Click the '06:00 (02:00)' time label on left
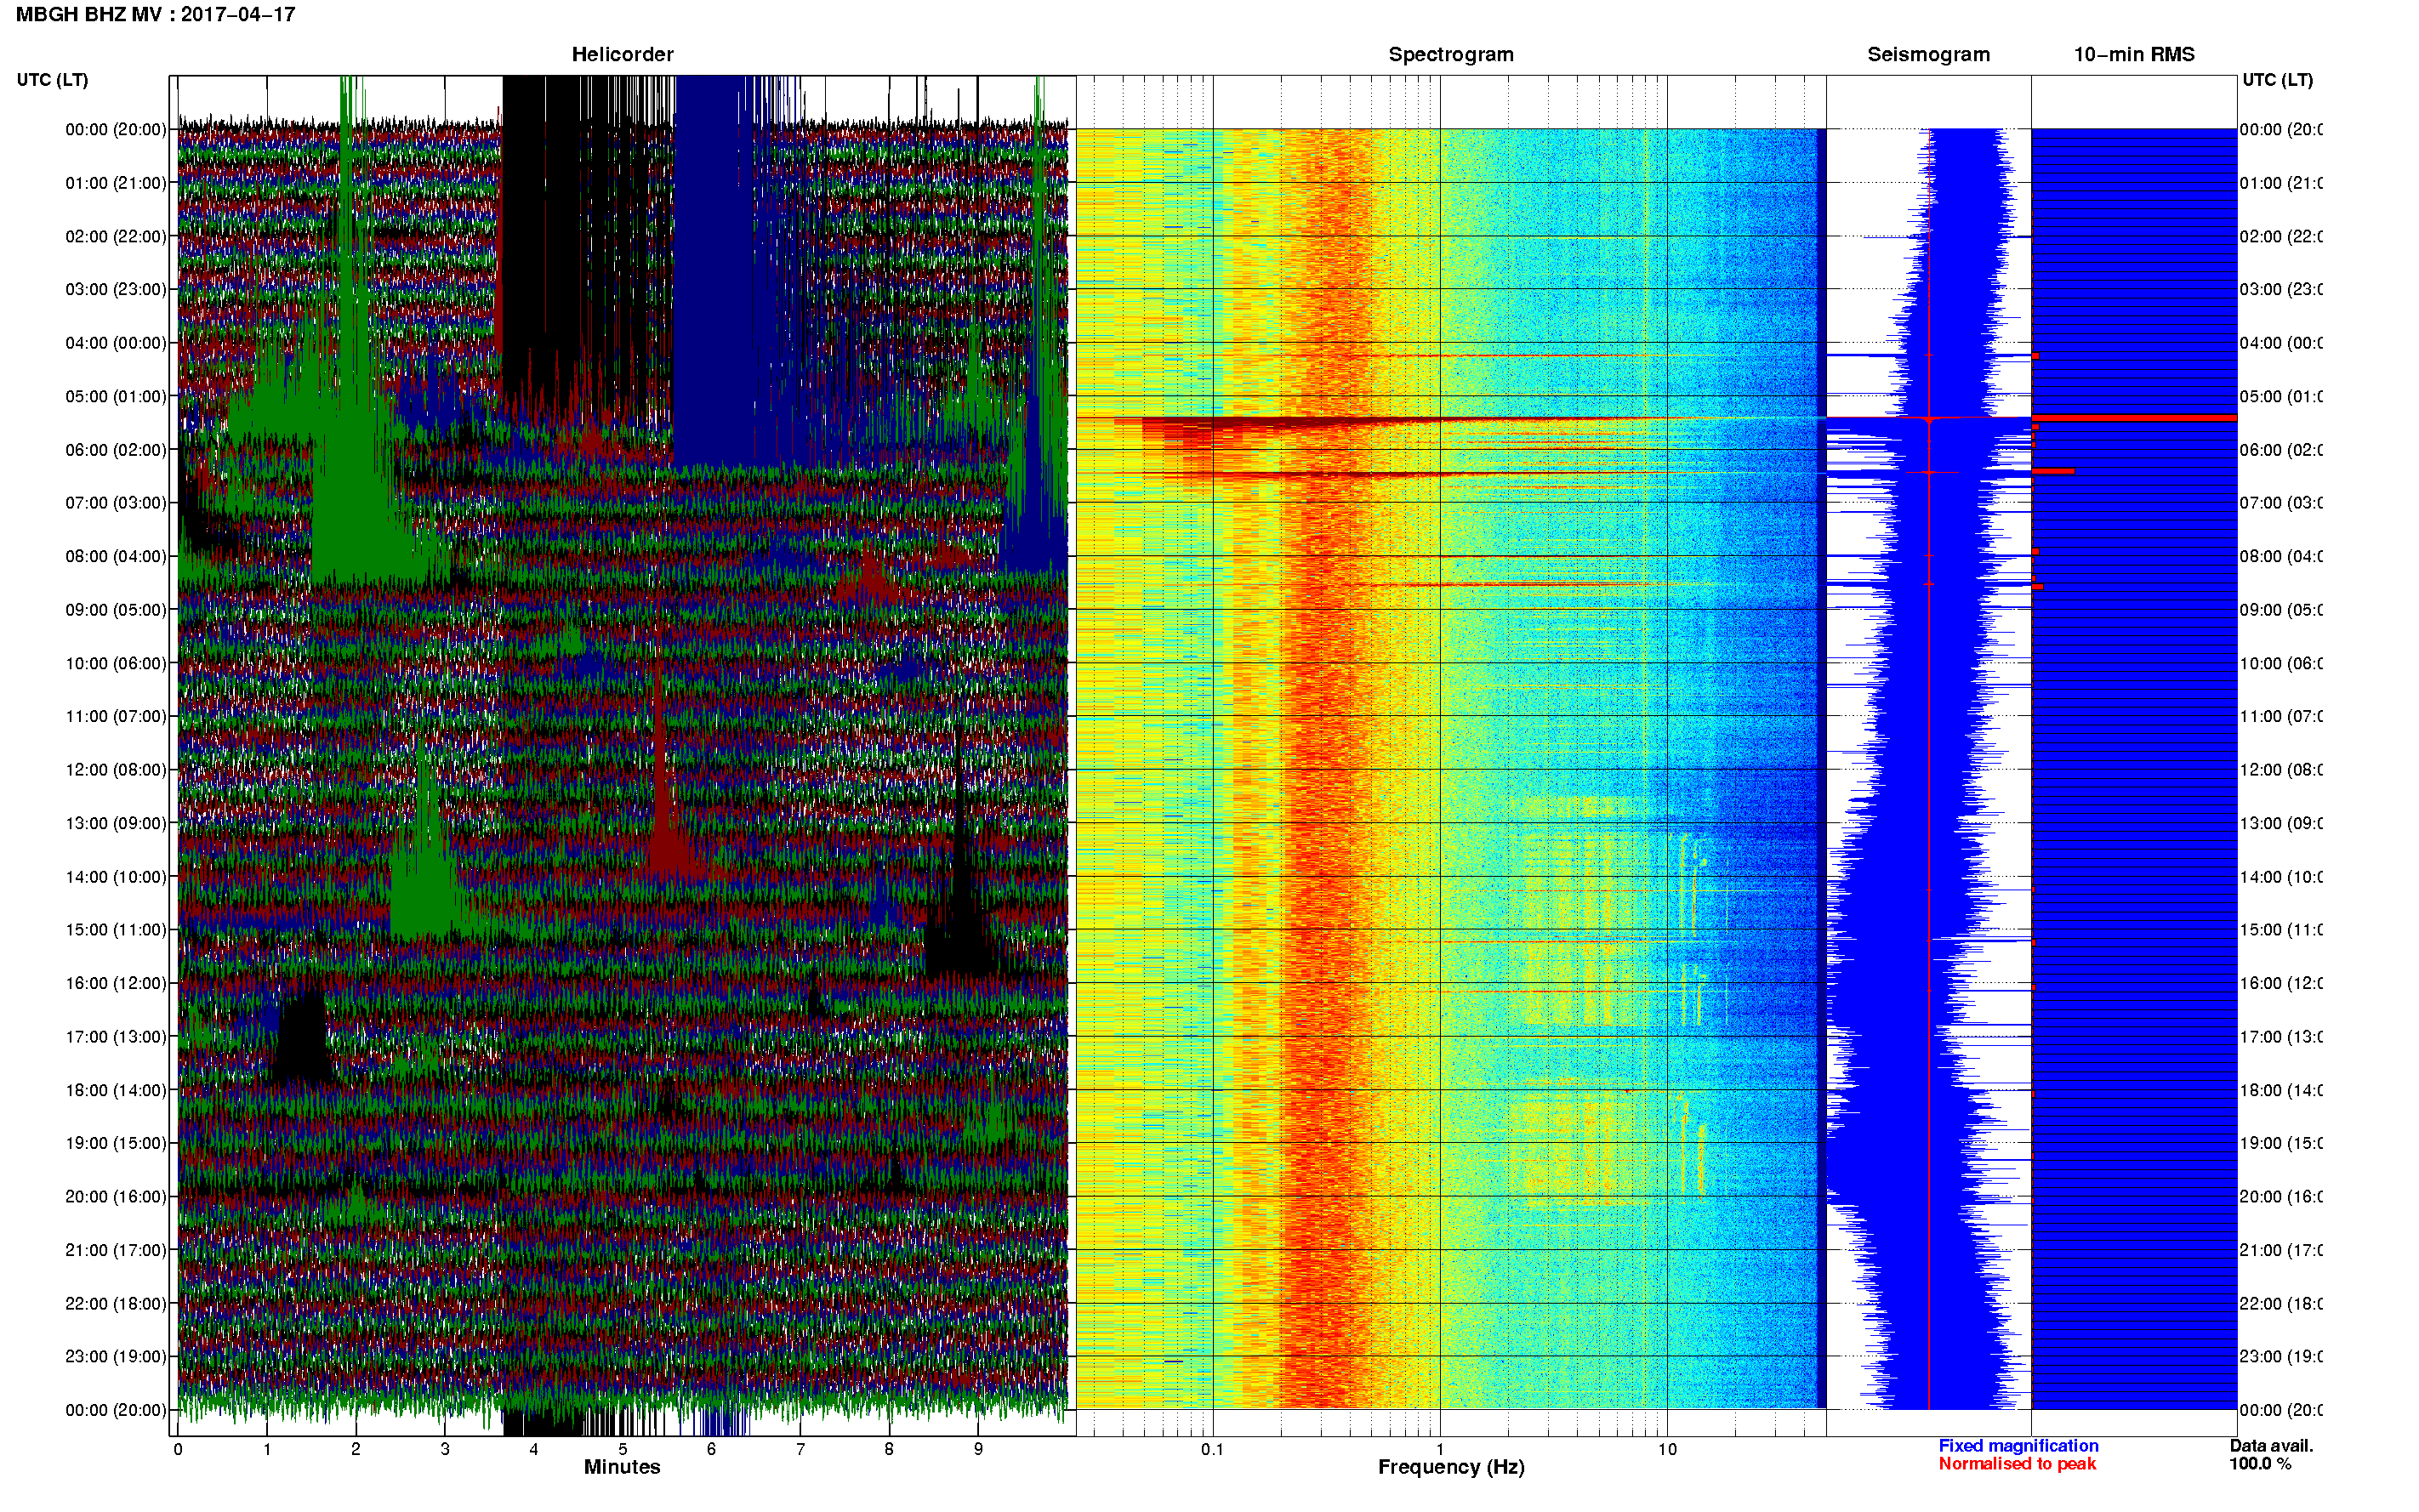Viewport: 2419px width, 1512px height. [116, 449]
